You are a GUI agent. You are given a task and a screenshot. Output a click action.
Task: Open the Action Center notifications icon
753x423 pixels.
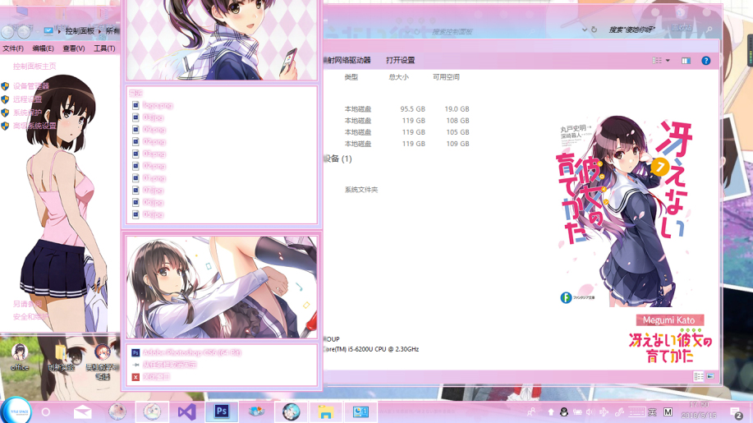(736, 412)
